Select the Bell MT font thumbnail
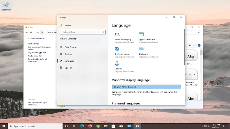230x129 pixels. coord(191,57)
